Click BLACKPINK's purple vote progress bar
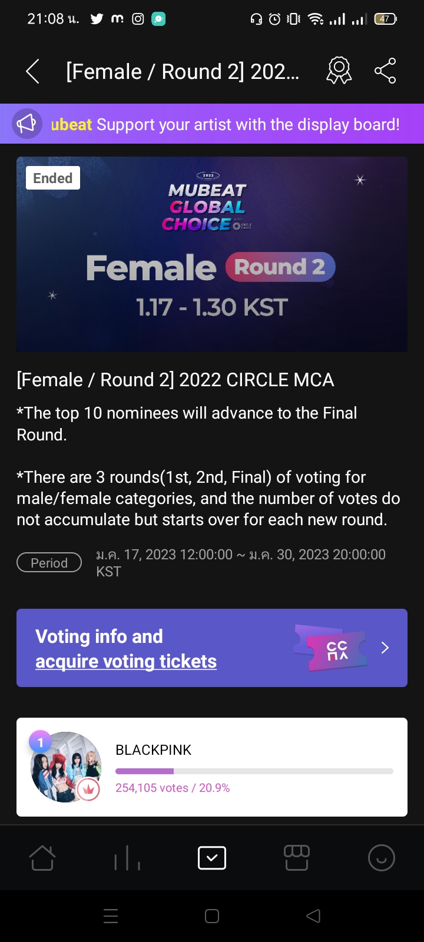Viewport: 424px width, 942px height. point(254,771)
